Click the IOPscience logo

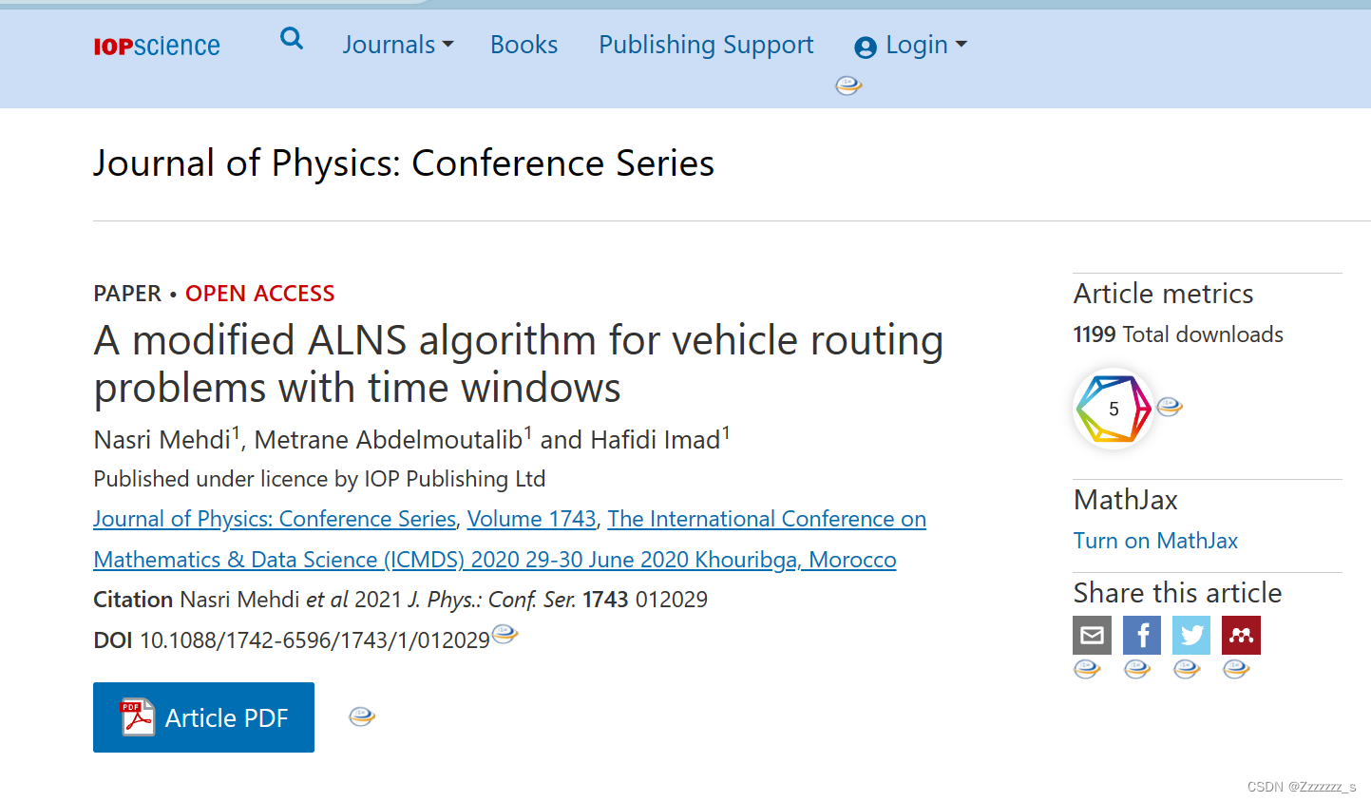coord(156,44)
